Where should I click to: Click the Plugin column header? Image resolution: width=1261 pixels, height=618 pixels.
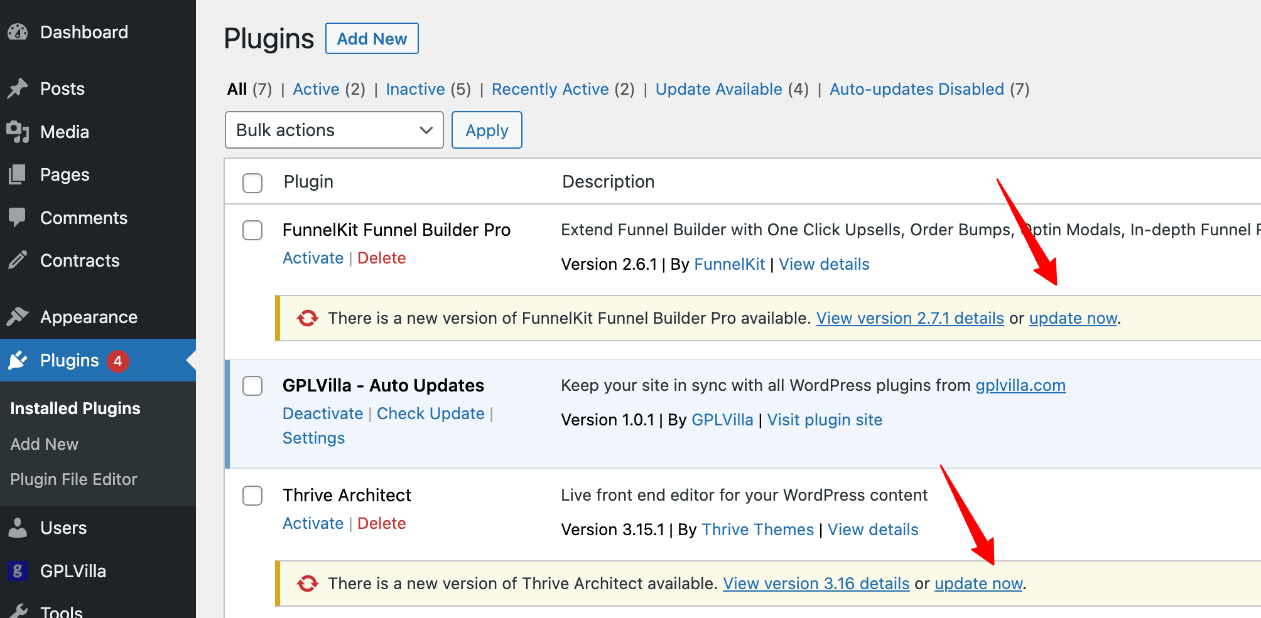(x=308, y=181)
